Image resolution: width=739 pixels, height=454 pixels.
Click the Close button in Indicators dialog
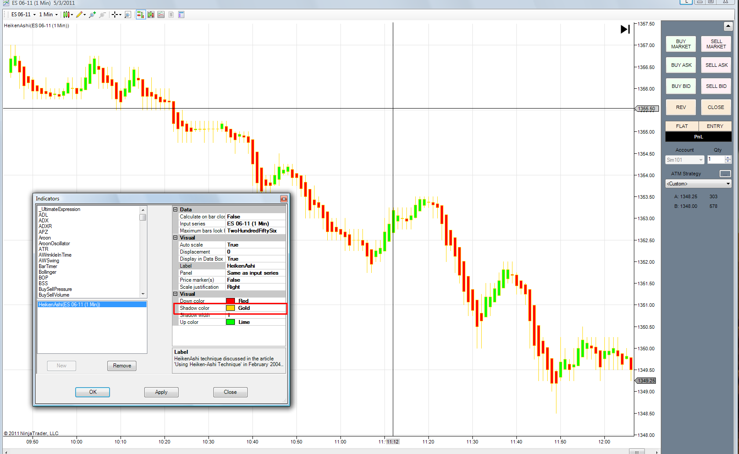230,392
